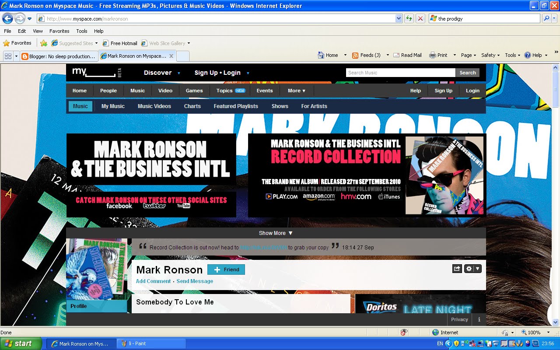Open the gear settings dropdown on profile

(472, 269)
